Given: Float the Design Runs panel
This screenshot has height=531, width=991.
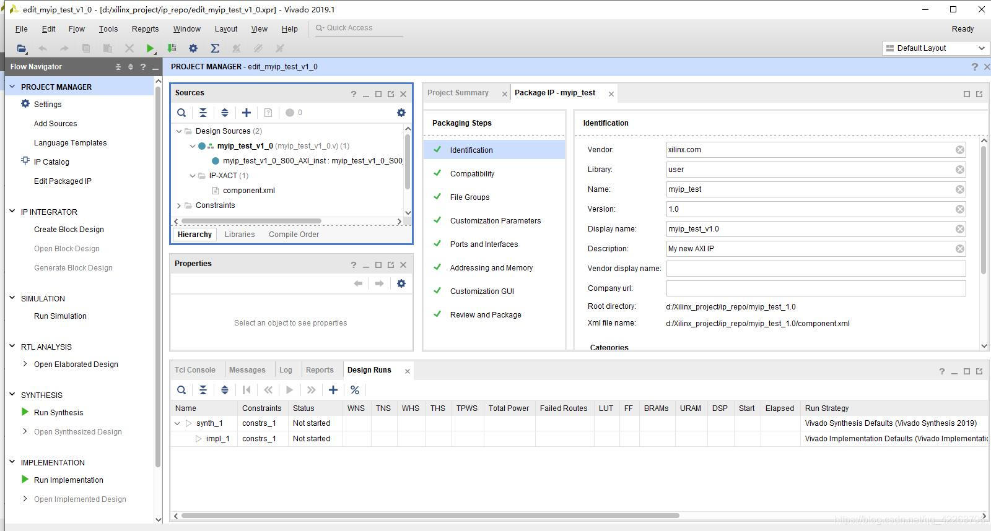Looking at the screenshot, I should coord(979,371).
